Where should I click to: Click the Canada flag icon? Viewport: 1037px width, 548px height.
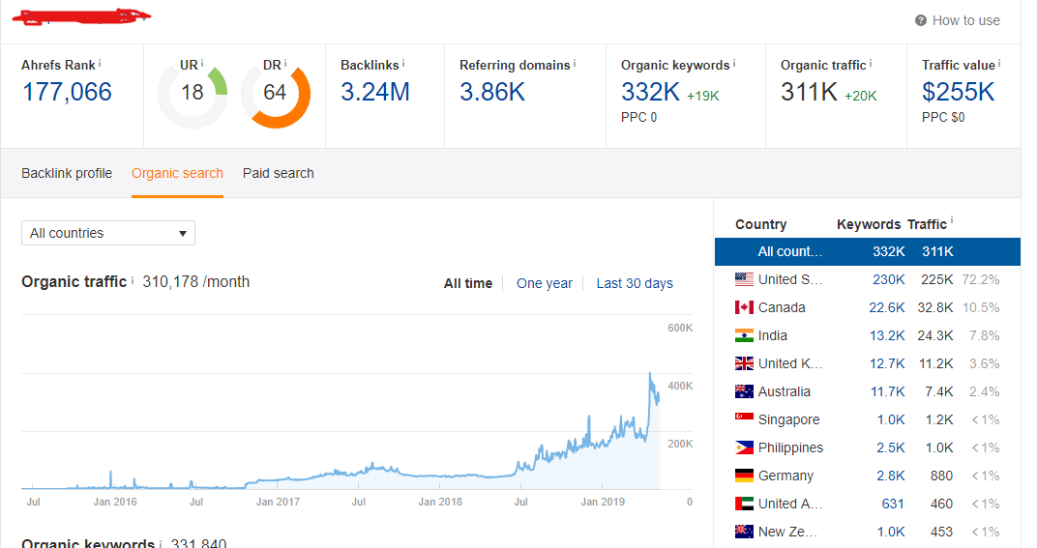click(744, 307)
